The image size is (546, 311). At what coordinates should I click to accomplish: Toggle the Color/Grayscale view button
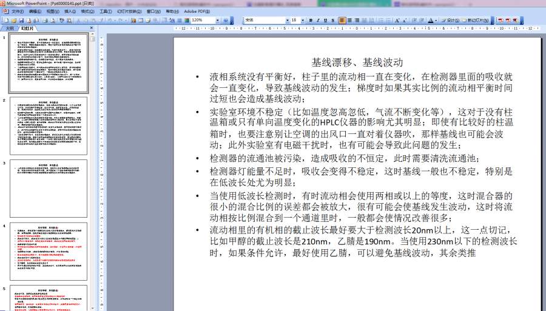pos(187,21)
